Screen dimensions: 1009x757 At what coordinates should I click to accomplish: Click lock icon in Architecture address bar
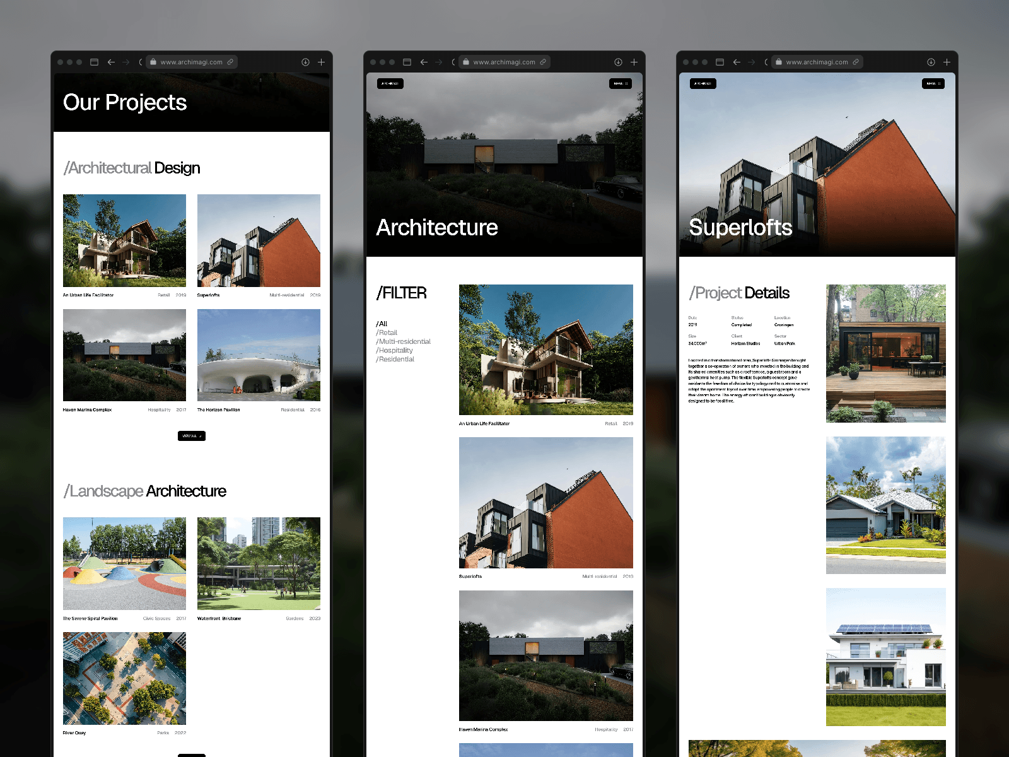(465, 62)
